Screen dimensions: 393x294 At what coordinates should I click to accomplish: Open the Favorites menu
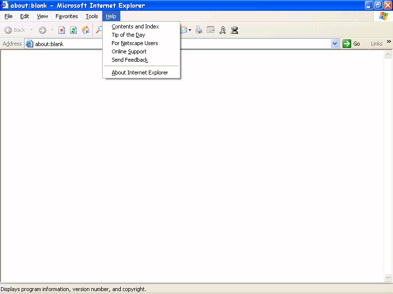coord(67,16)
